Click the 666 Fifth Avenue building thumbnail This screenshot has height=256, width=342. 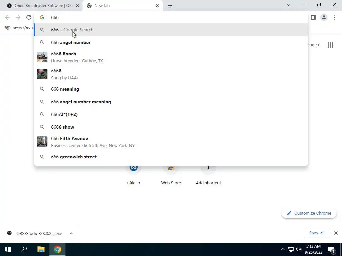click(x=42, y=142)
